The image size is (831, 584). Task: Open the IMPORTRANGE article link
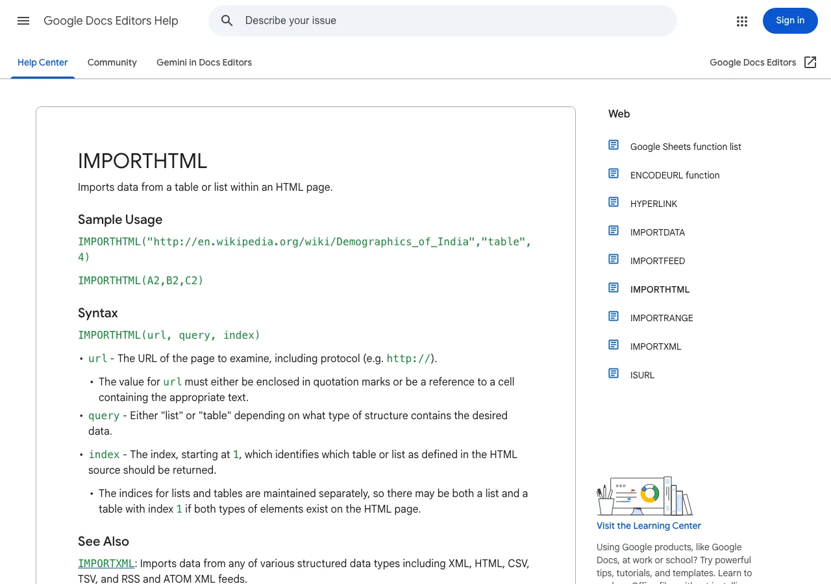coord(662,318)
